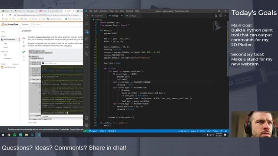Click the Split Editor icon
Viewport: 278px width, 156px height.
pyautogui.click(x=221, y=16)
